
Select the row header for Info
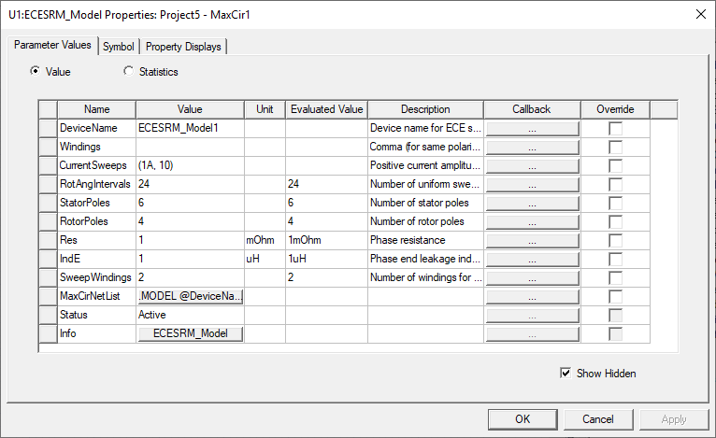(x=48, y=333)
